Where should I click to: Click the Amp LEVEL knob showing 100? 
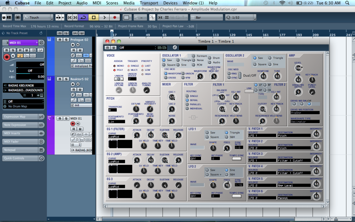[x=298, y=68]
